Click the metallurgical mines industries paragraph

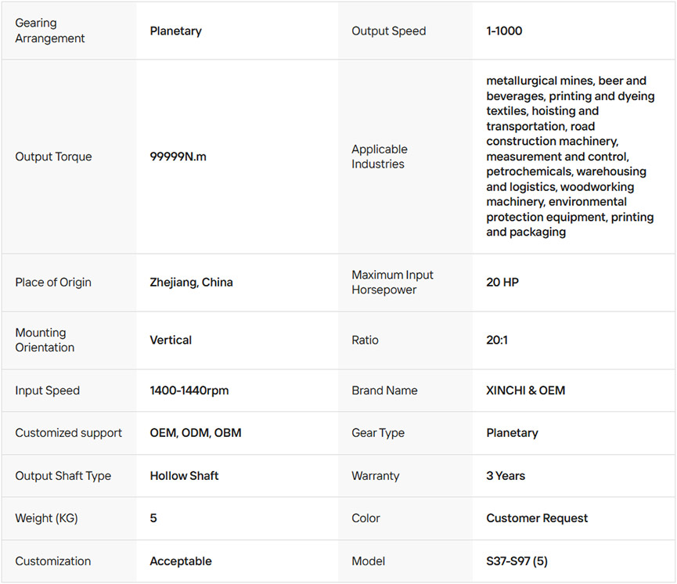[570, 157]
